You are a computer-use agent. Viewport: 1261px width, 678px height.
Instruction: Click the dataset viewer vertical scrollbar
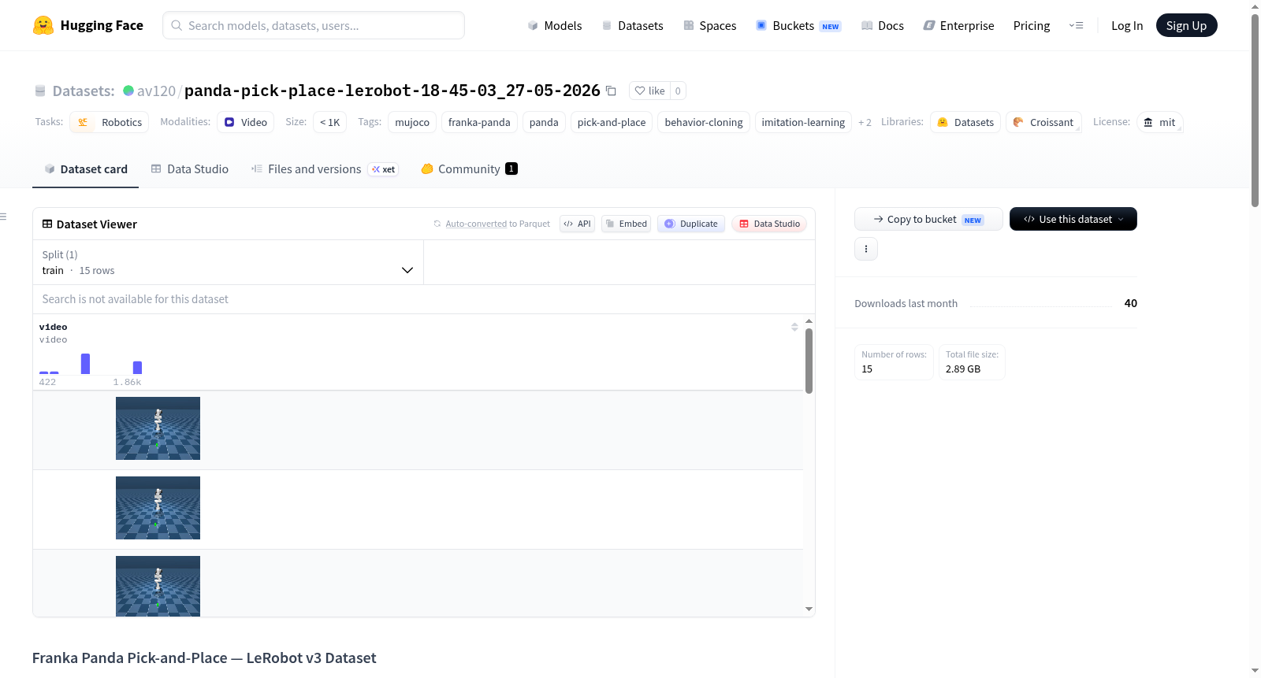[x=809, y=361]
